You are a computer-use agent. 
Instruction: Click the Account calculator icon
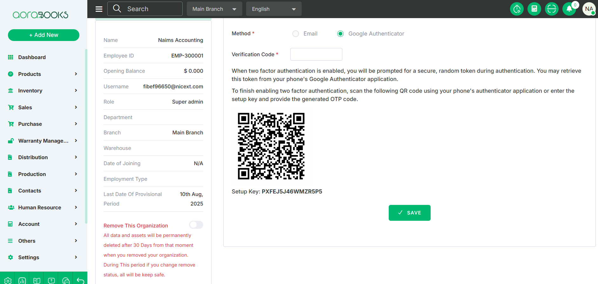pos(10,224)
